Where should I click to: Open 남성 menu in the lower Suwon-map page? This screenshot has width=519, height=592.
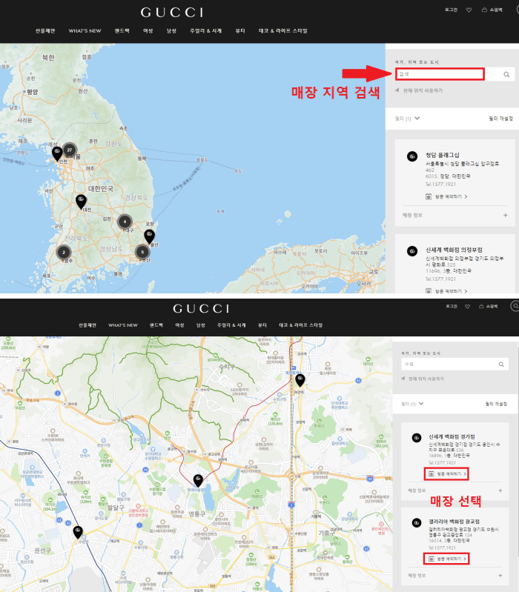(x=201, y=325)
